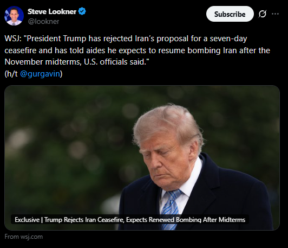
Task: Follow the 'From wsj.com' source link
Action: (24, 237)
